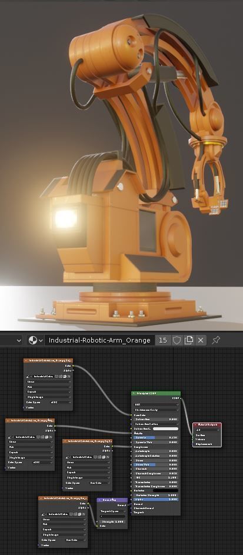Click open image folder icon in Normal texture node
The image size is (243, 555).
(79, 514)
